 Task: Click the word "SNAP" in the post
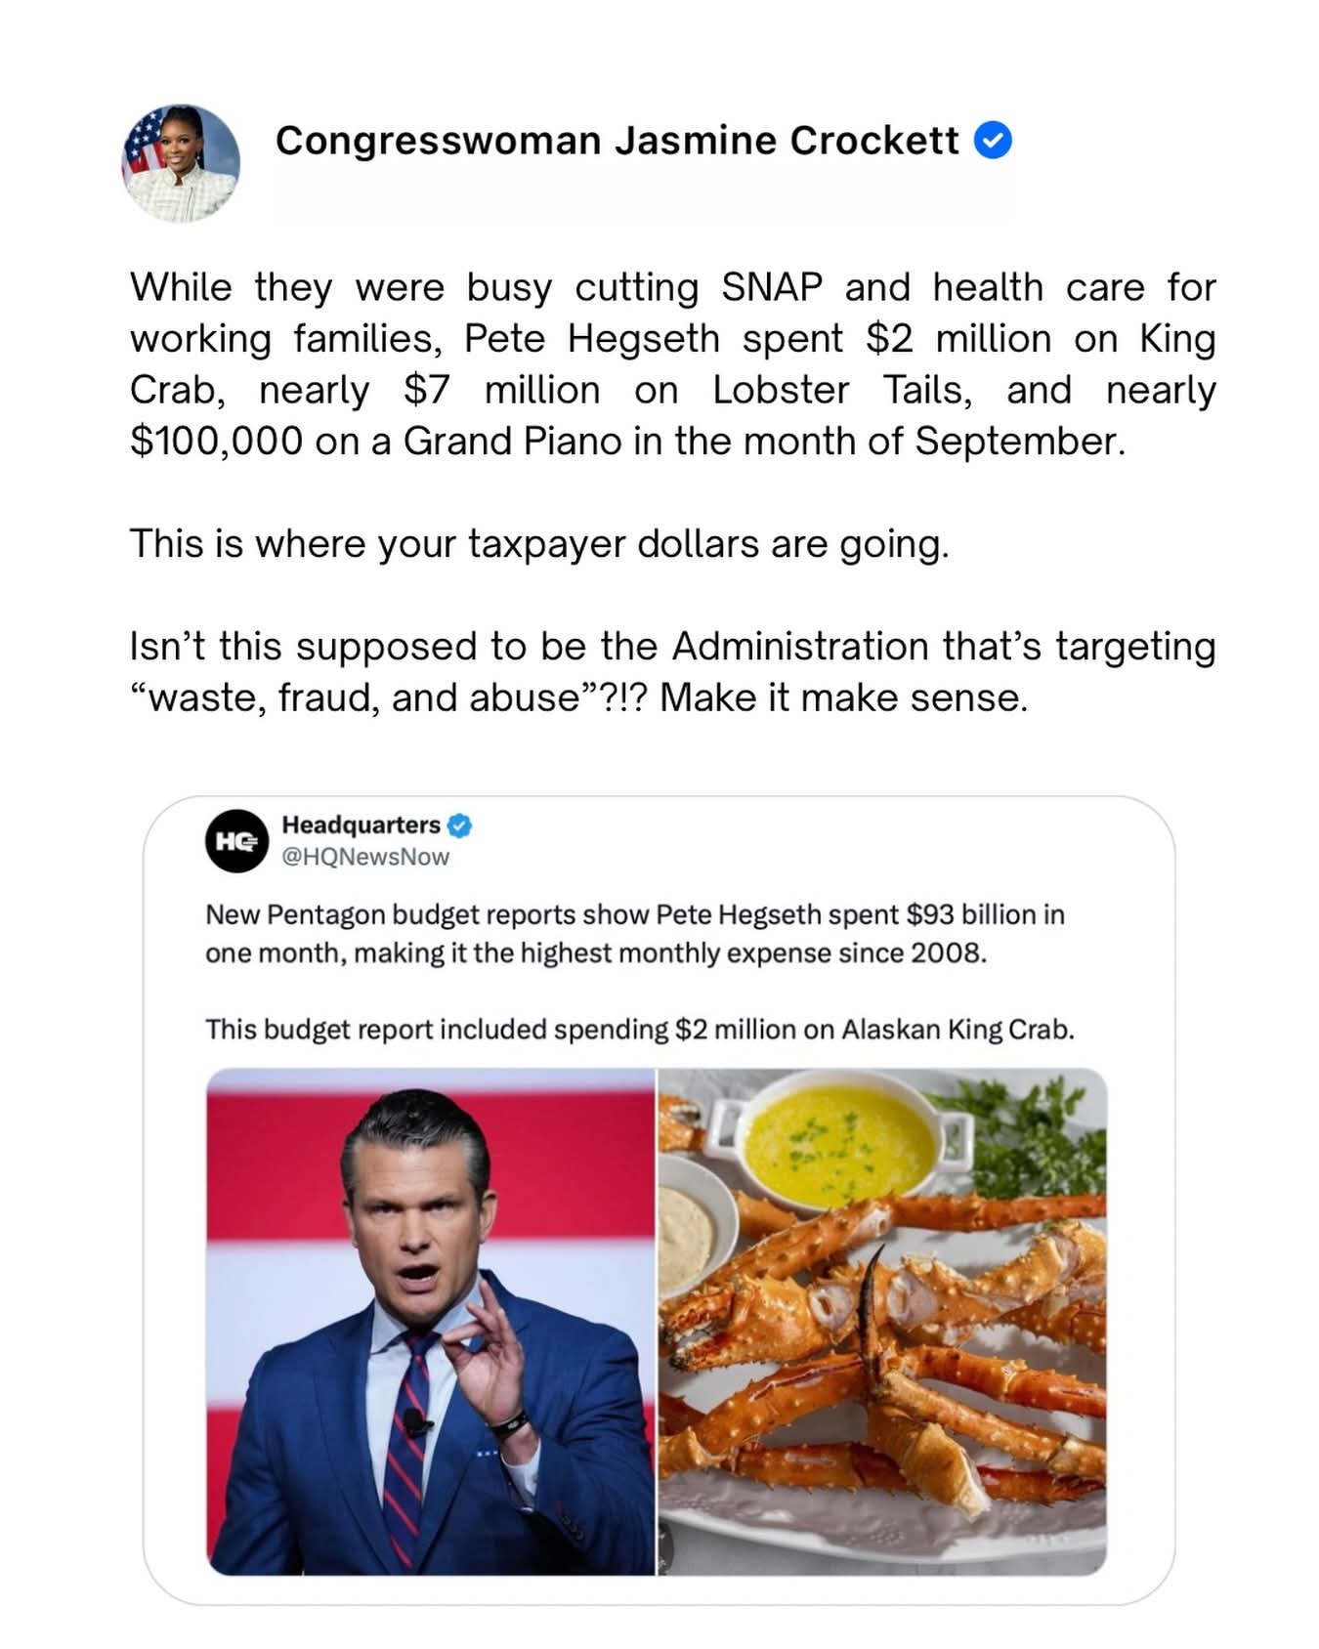pyautogui.click(x=772, y=287)
